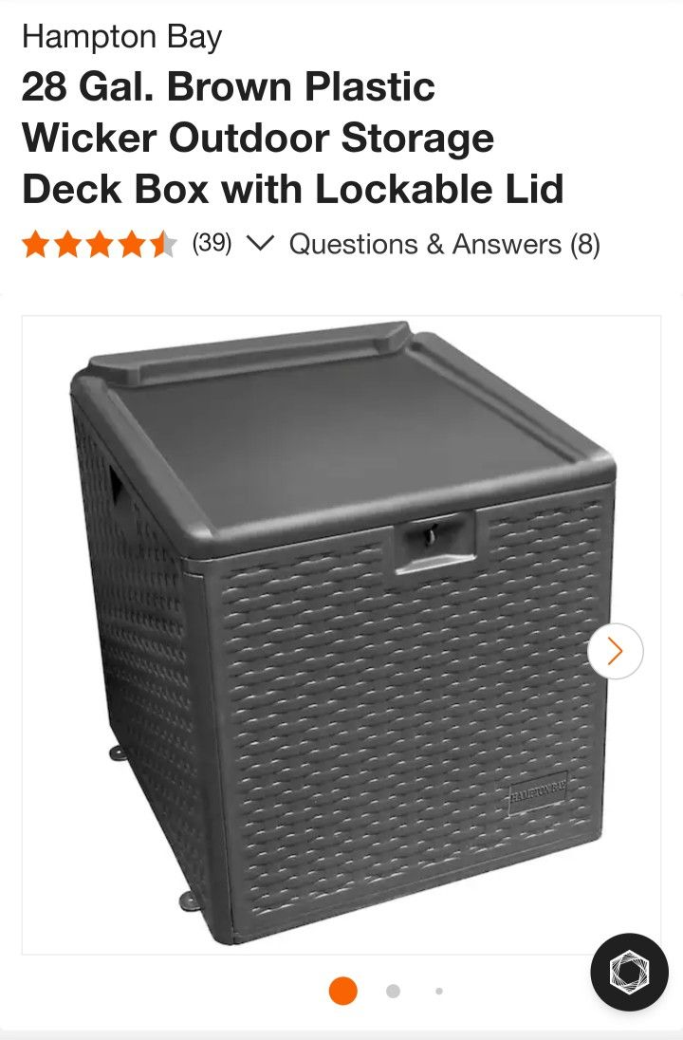Viewport: 683px width, 1040px height.
Task: Open Questions & Answers (8)
Action: [x=444, y=244]
